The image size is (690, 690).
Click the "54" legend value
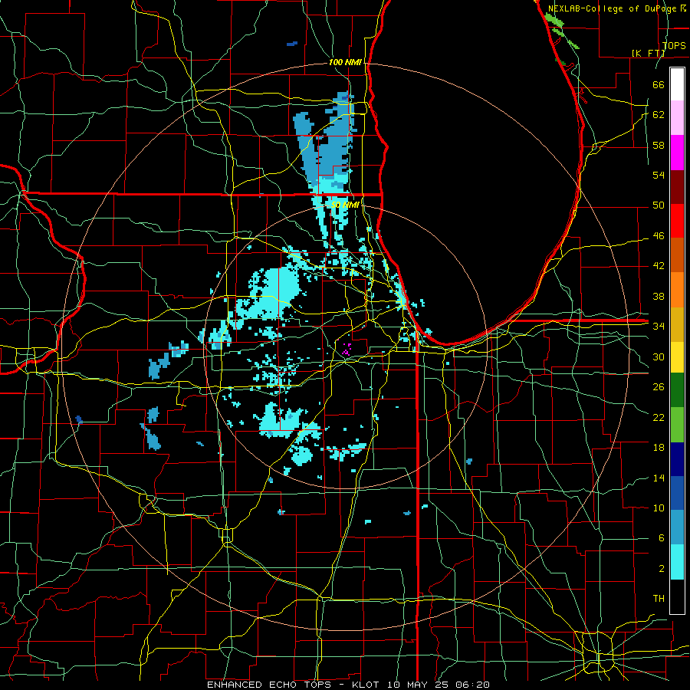659,175
